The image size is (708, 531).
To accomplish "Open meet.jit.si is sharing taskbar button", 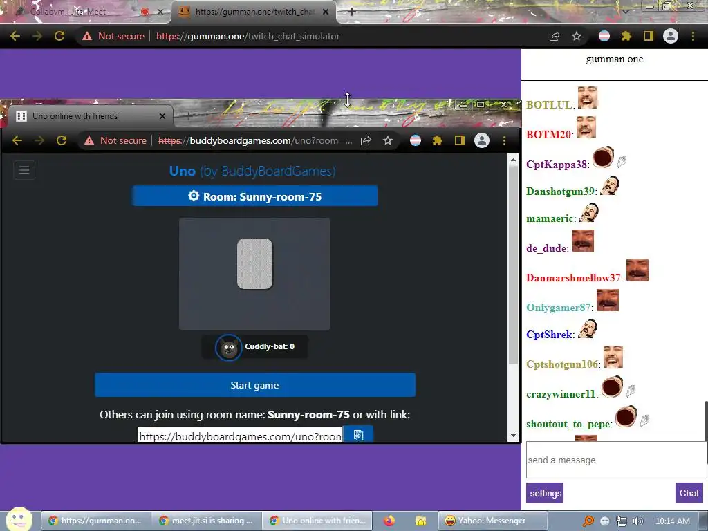I will click(x=205, y=521).
